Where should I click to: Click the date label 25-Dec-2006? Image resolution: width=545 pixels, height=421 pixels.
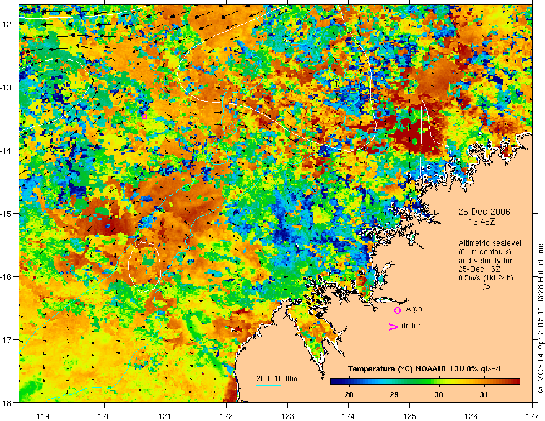[484, 212]
